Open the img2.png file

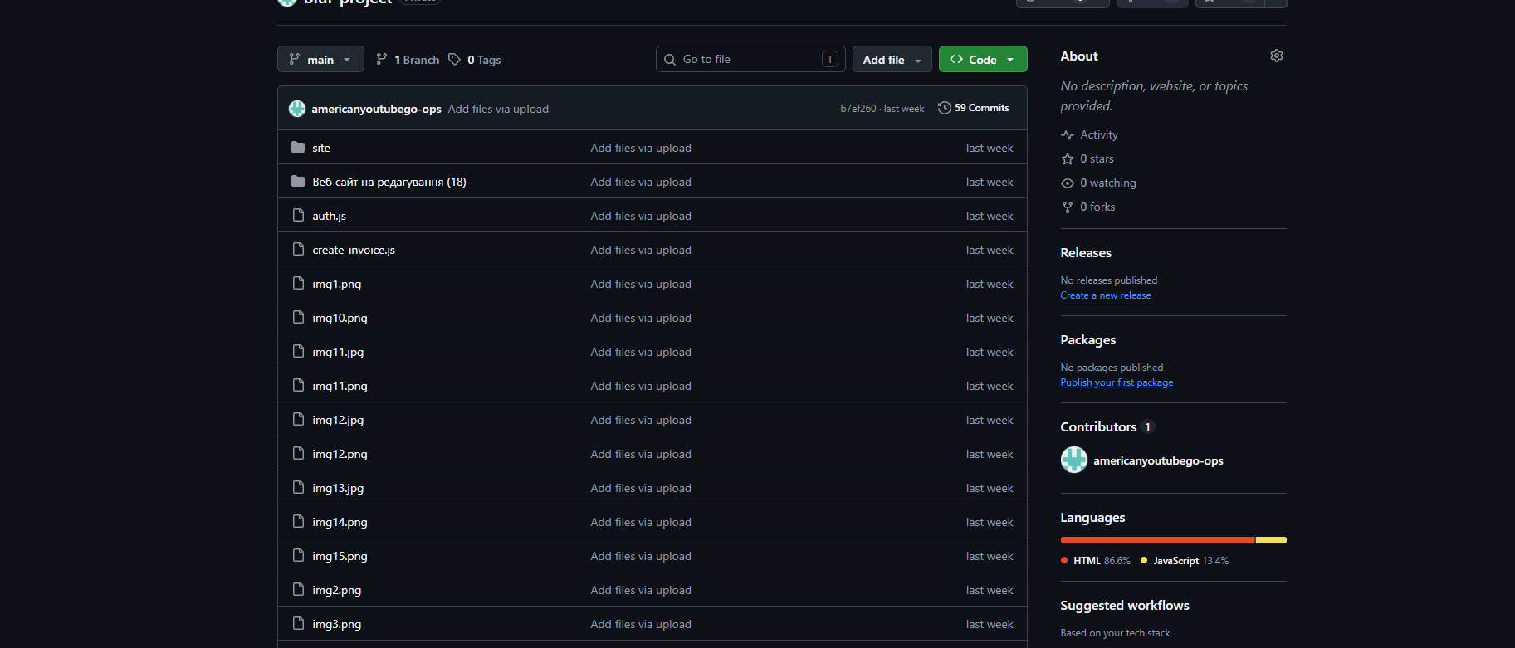[337, 590]
